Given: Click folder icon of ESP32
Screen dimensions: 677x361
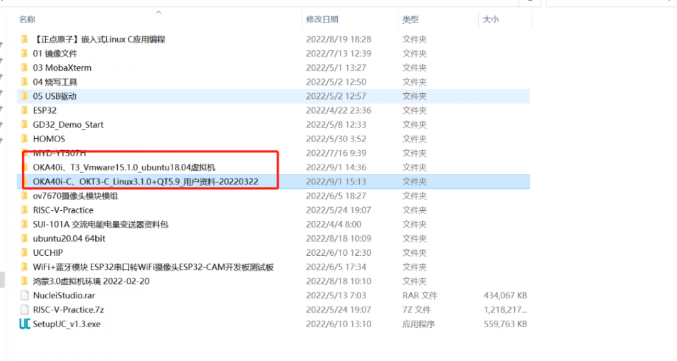Looking at the screenshot, I should pyautogui.click(x=24, y=110).
